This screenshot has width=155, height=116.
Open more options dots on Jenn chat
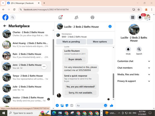click(44, 67)
